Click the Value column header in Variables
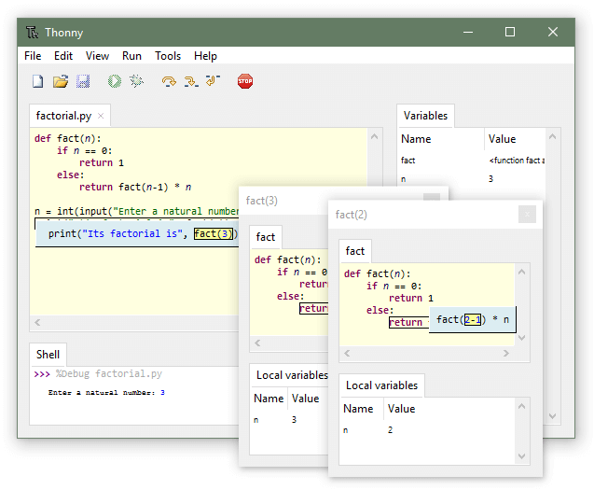This screenshot has height=490, width=594. pyautogui.click(x=502, y=139)
